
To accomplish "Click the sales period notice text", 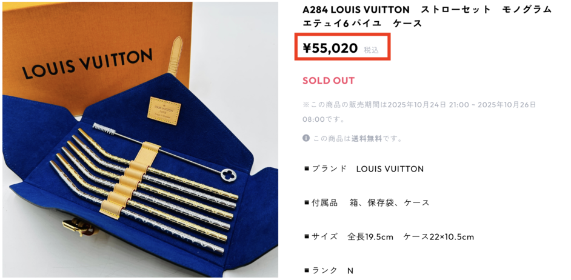I will pyautogui.click(x=419, y=112).
